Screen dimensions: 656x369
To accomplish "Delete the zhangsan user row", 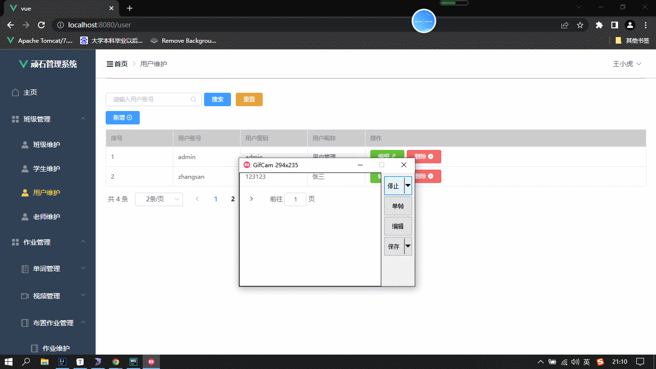I will tap(427, 176).
